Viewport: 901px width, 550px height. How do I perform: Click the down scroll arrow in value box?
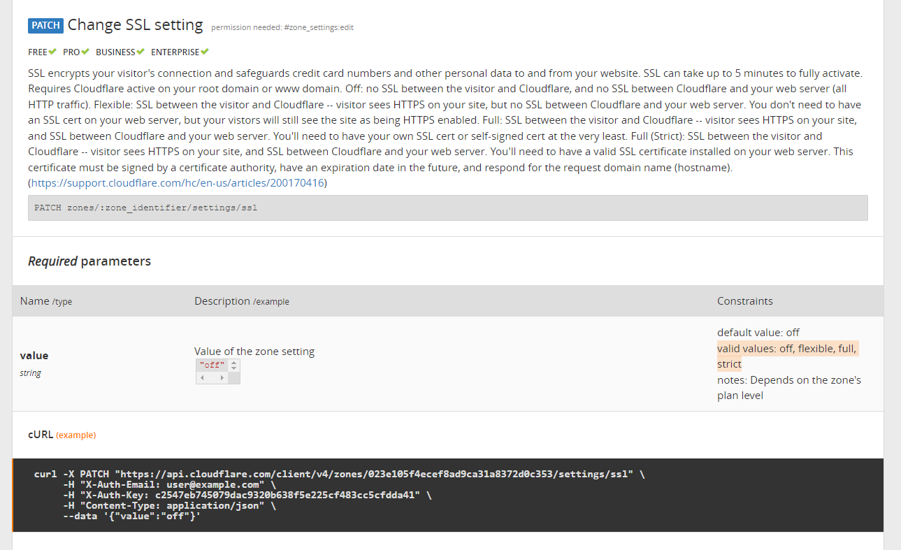234,368
